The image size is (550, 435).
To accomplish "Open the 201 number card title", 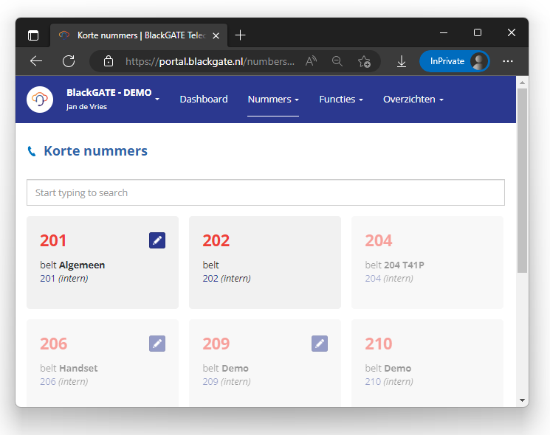I will pos(53,240).
